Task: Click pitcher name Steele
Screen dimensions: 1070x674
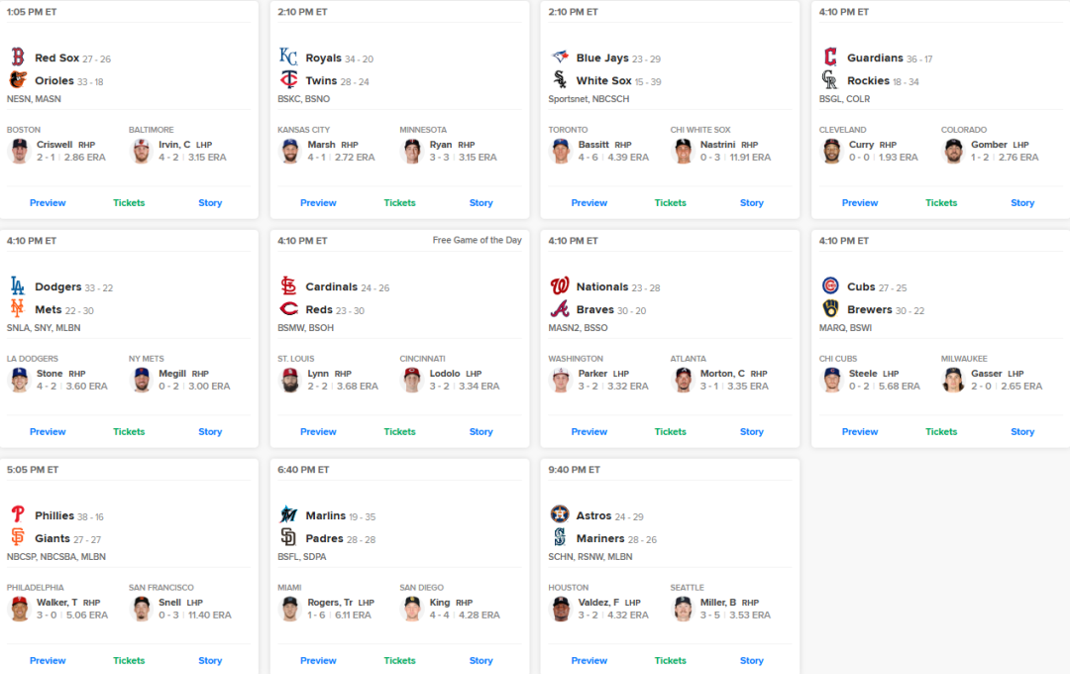Action: tap(863, 374)
